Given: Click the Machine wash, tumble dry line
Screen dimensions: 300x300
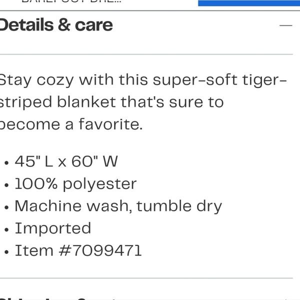Looking at the screenshot, I should coord(118,206).
